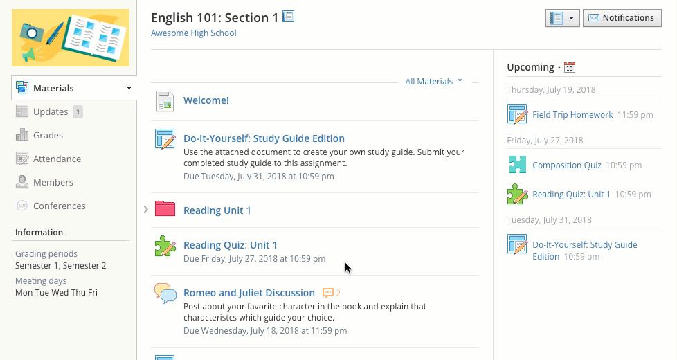Select Attendance in the left navigation
The image size is (677, 360).
pos(57,159)
